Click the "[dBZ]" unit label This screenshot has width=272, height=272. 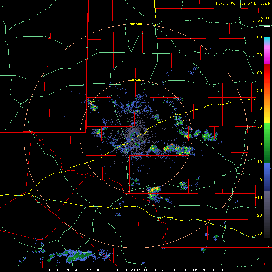[x=257, y=21]
